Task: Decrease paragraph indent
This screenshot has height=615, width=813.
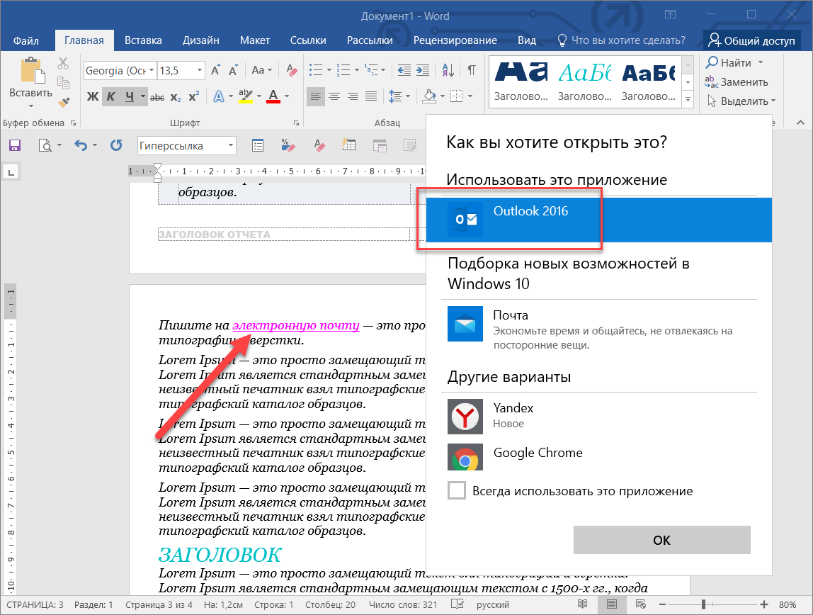Action: pyautogui.click(x=404, y=70)
